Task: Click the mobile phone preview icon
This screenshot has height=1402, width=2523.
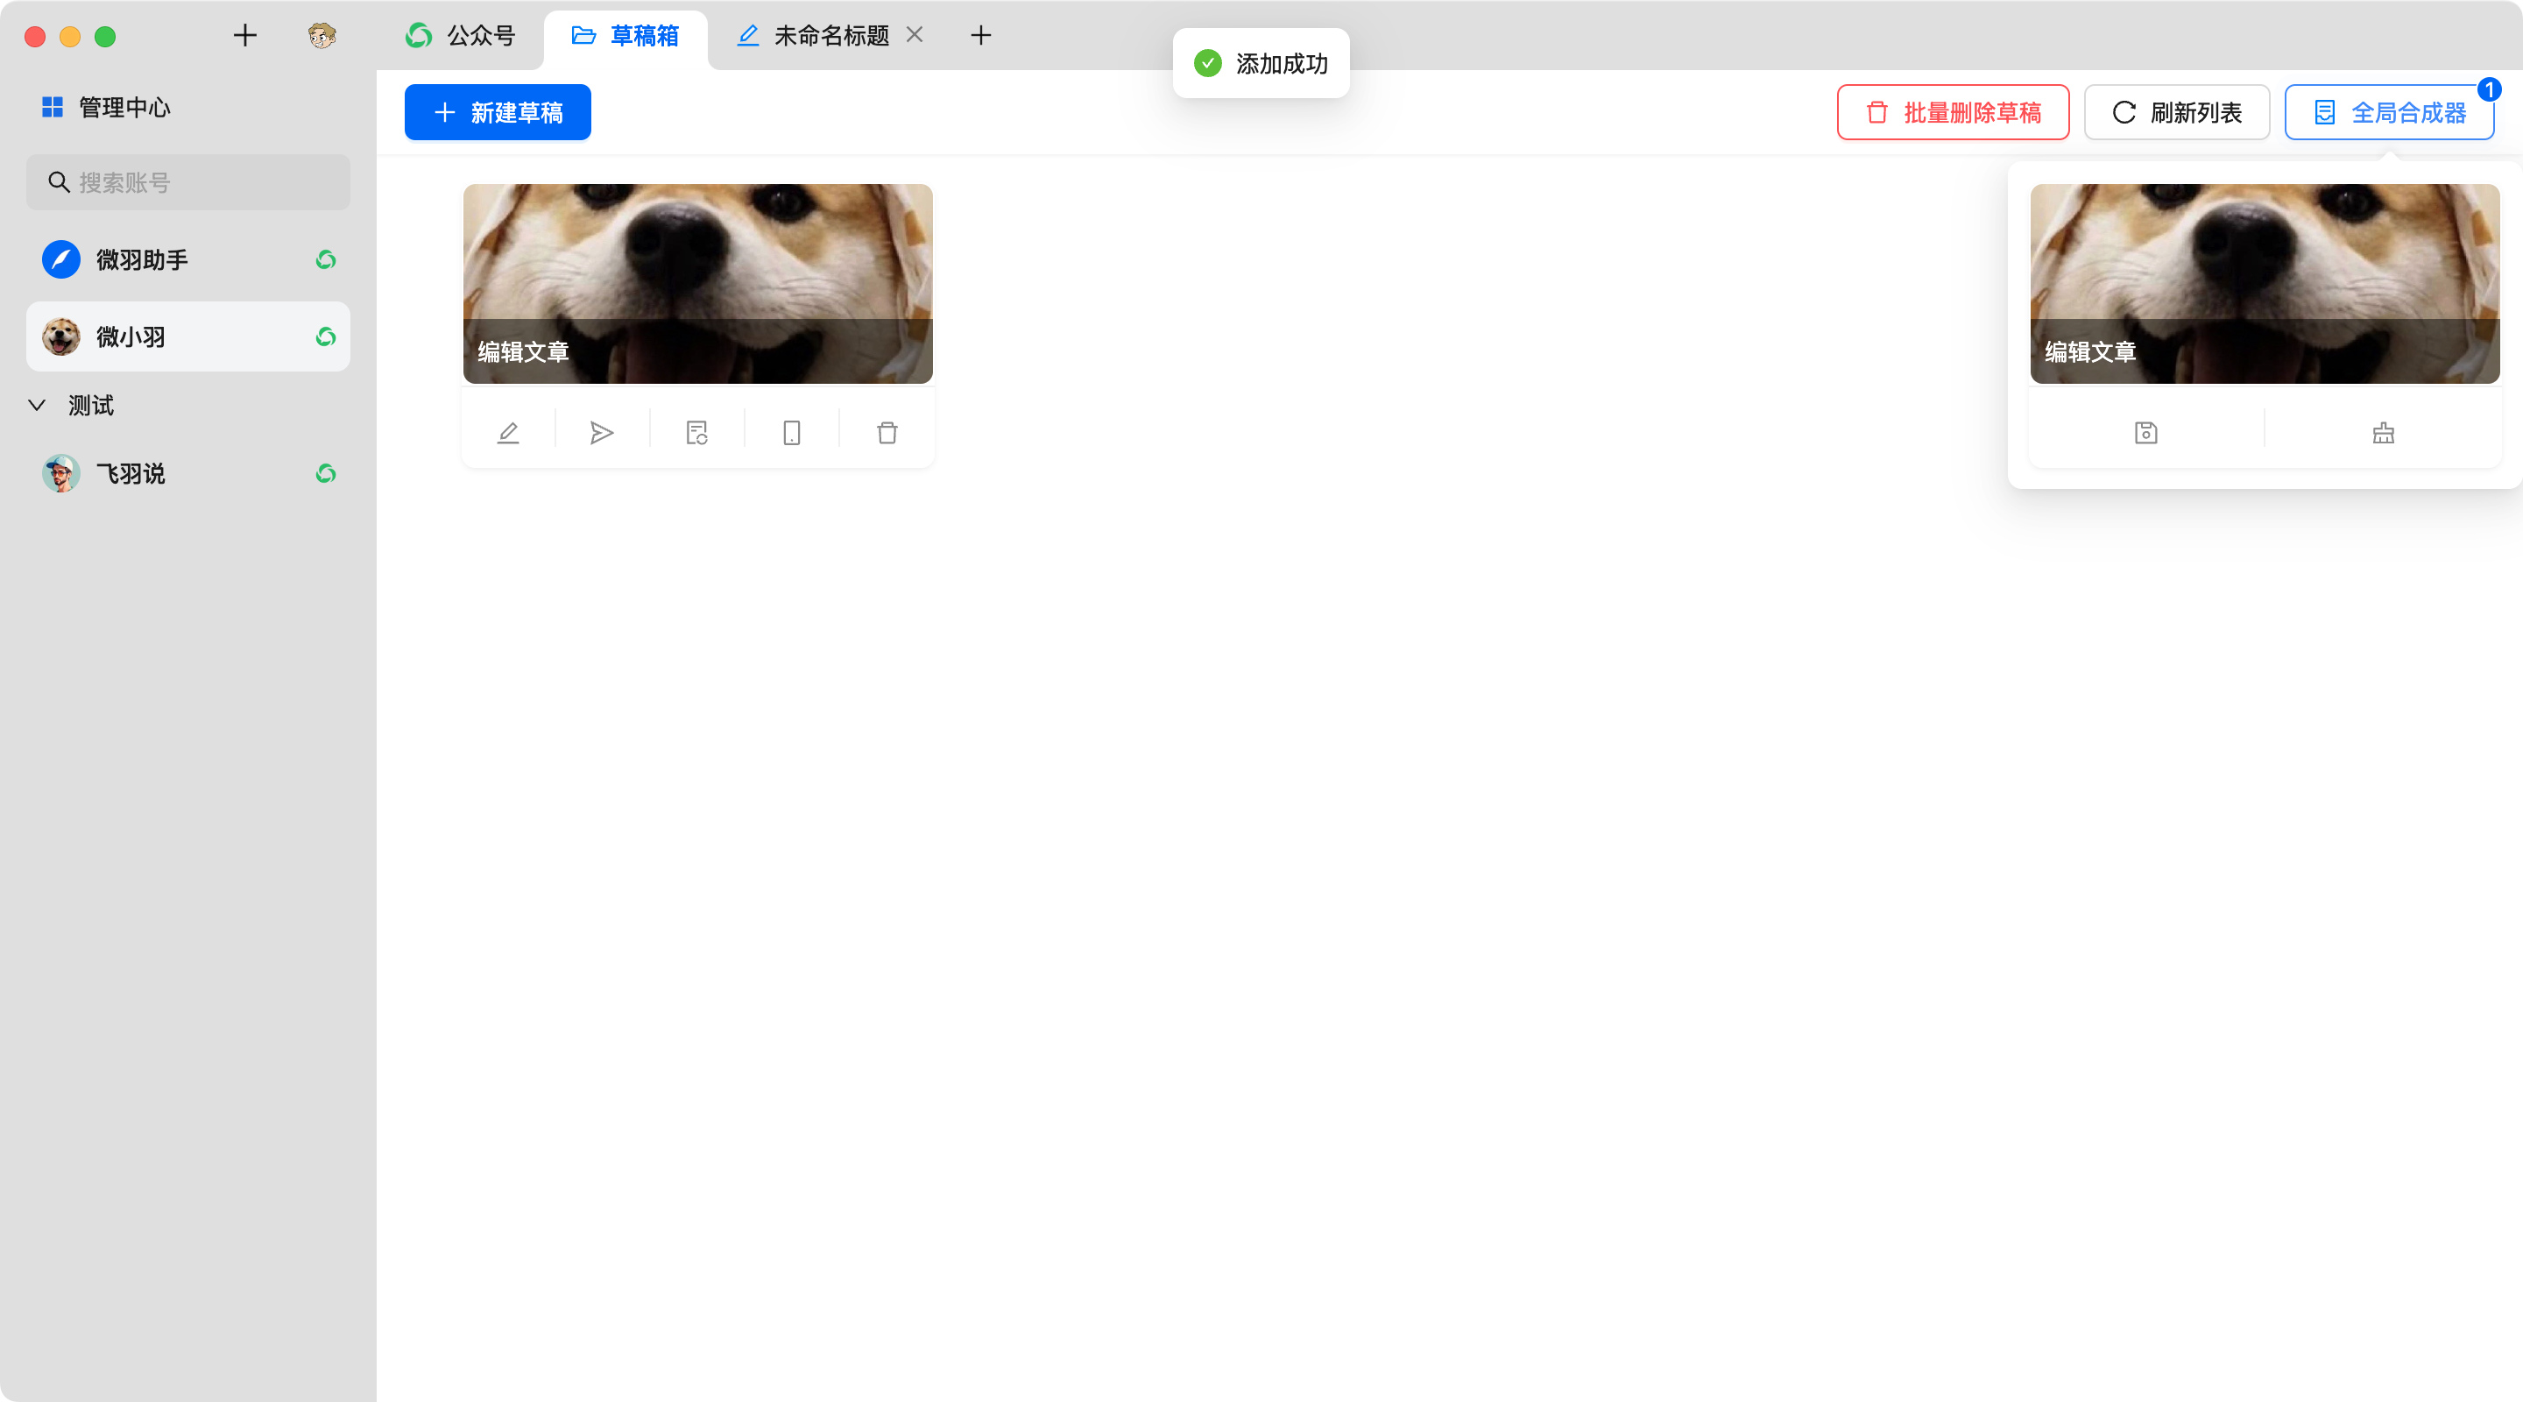Action: coord(791,433)
